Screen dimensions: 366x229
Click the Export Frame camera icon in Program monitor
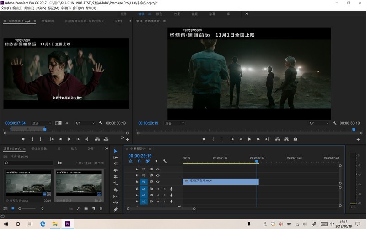point(296,139)
